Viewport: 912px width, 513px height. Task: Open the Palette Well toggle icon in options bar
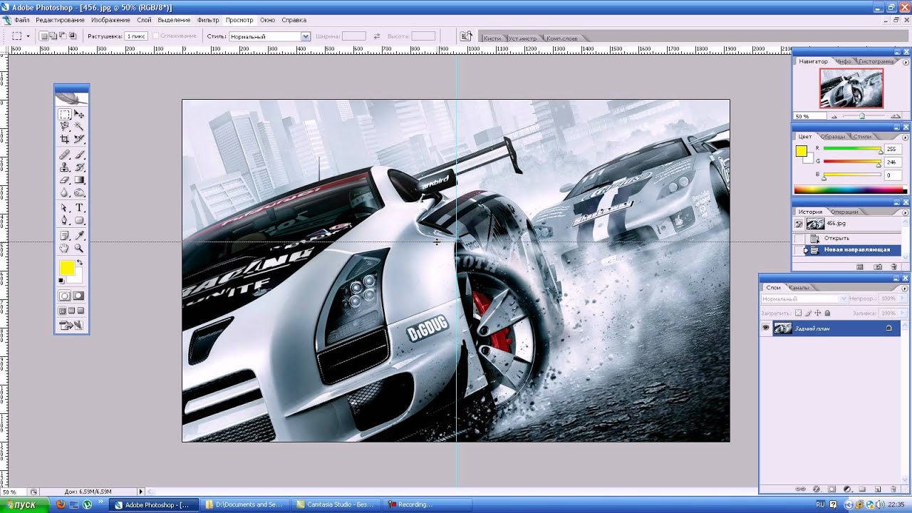[x=466, y=36]
